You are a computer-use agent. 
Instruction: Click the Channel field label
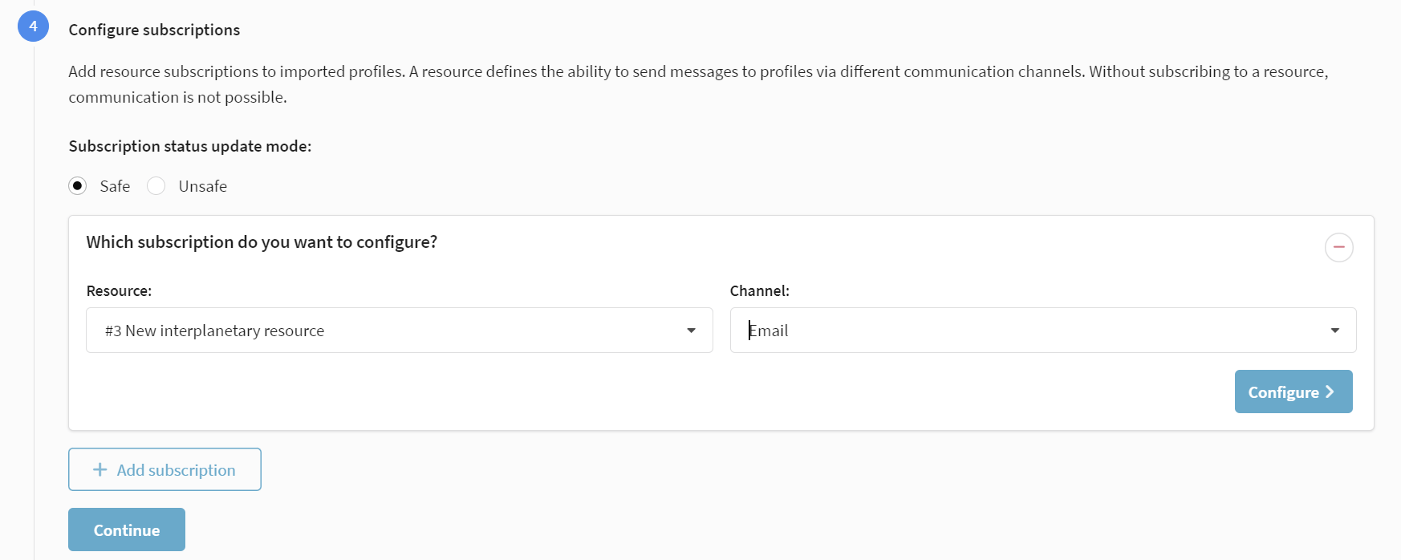pos(760,290)
